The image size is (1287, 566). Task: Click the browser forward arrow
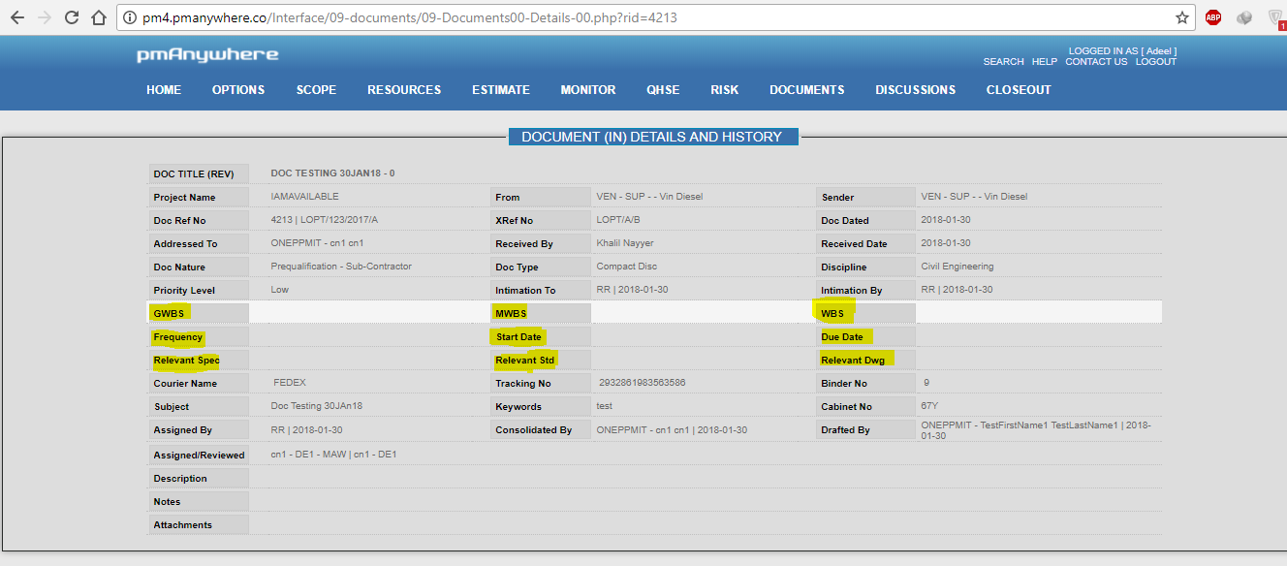pyautogui.click(x=45, y=17)
